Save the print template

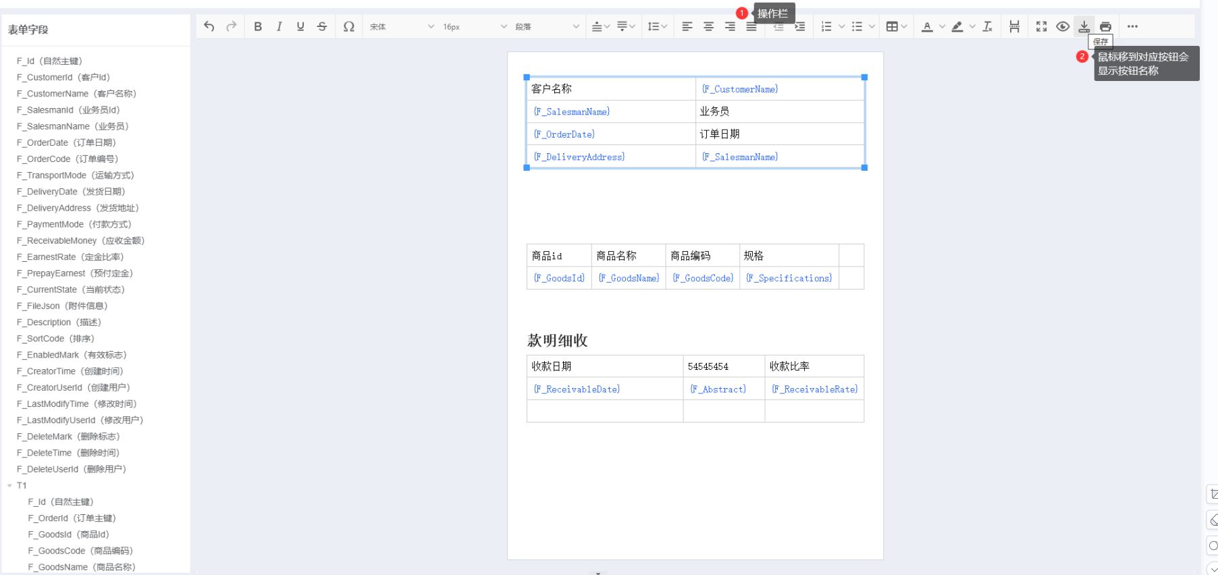click(1084, 26)
